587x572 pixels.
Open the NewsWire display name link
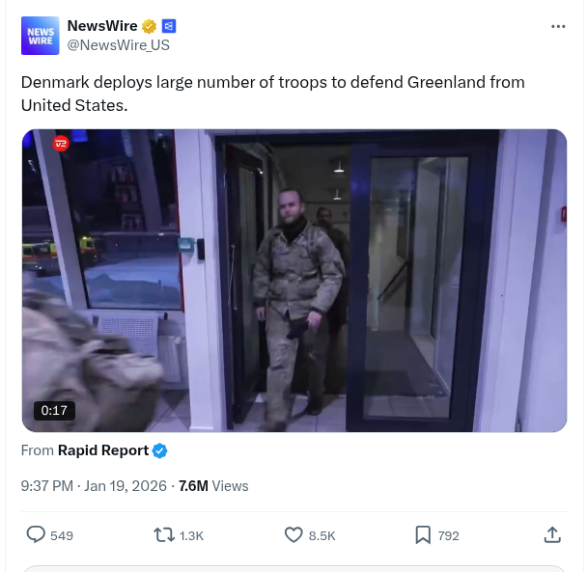coord(102,26)
